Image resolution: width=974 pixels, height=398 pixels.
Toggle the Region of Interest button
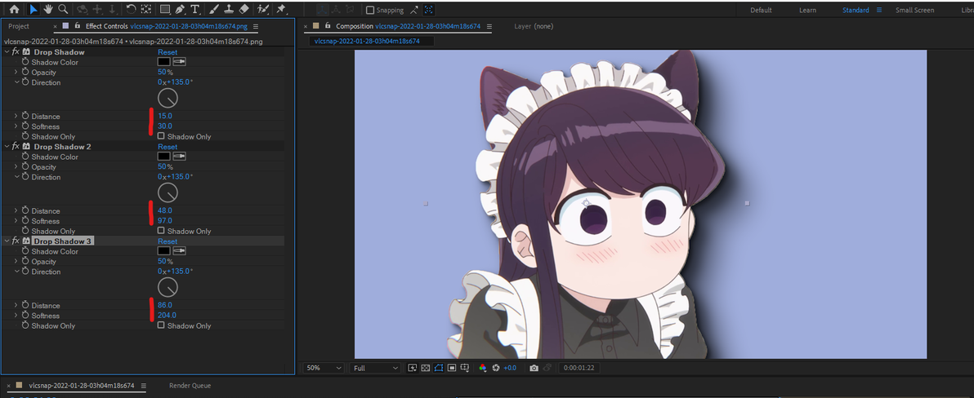click(x=452, y=369)
